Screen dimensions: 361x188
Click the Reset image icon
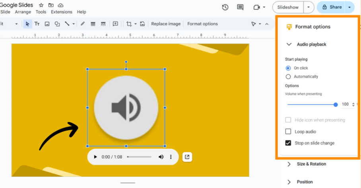(x=142, y=24)
